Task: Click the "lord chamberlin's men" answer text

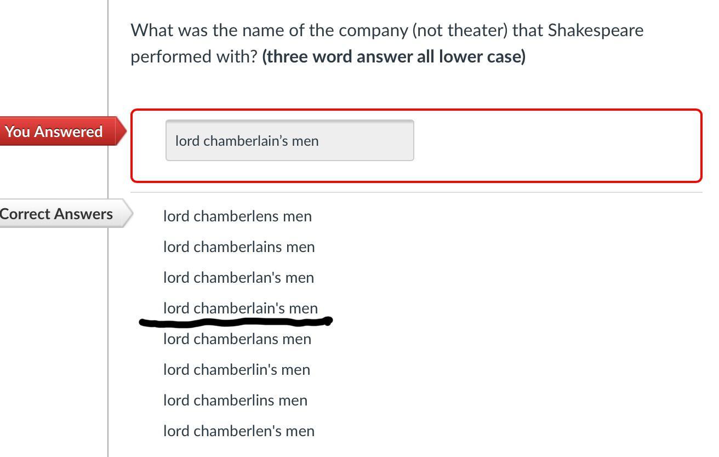Action: pos(236,369)
